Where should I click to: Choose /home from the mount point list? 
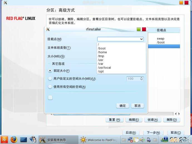[121, 52]
